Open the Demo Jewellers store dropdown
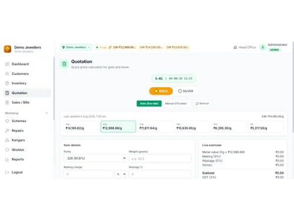 [76, 47]
